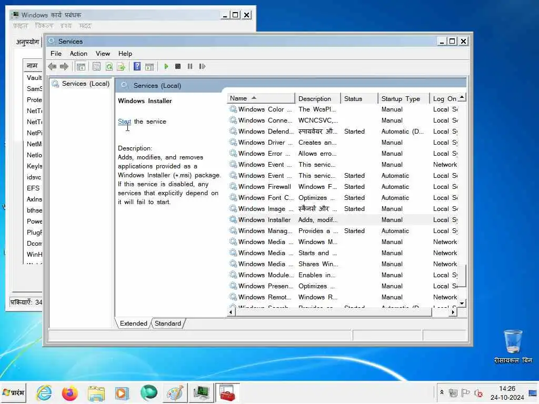Click the muted volume tray icon
The image size is (539, 404).
[478, 392]
